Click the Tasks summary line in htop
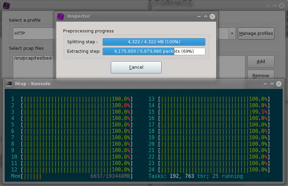The width and height of the screenshot is (288, 186). tap(196, 176)
